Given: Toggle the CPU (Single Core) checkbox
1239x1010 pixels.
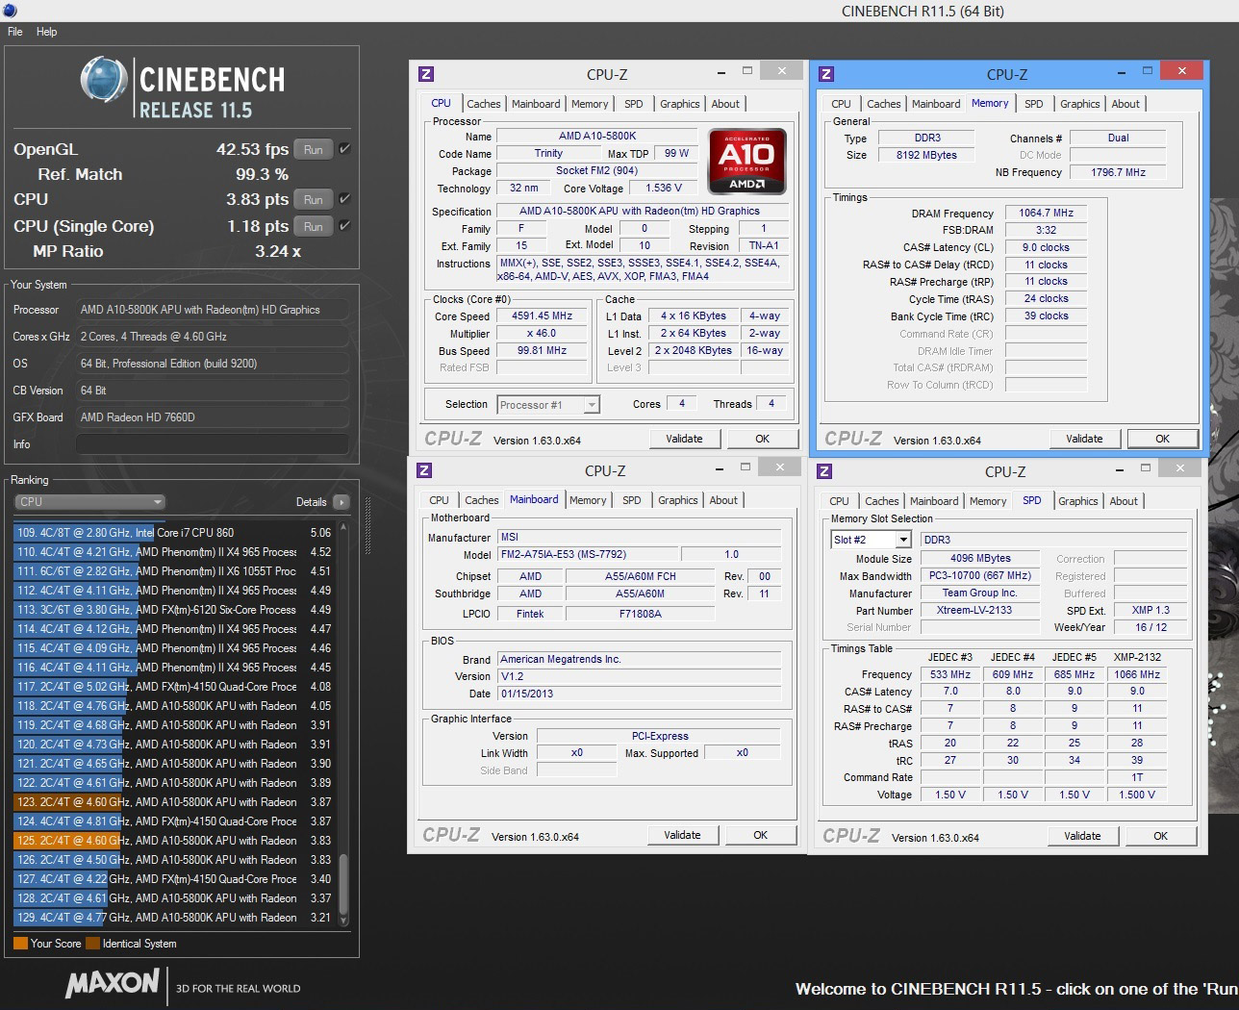Looking at the screenshot, I should tap(344, 226).
